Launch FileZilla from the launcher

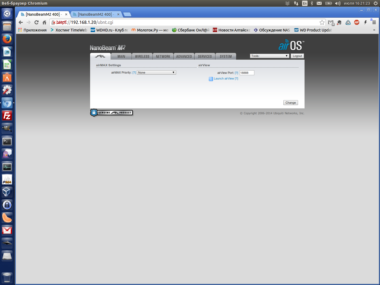(7, 116)
